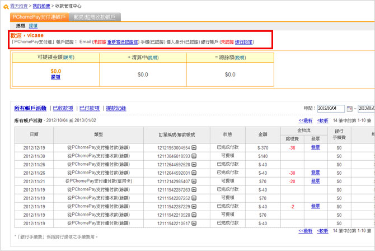
Task: Click the start date 2012/10/04 field
Action: coord(331,108)
